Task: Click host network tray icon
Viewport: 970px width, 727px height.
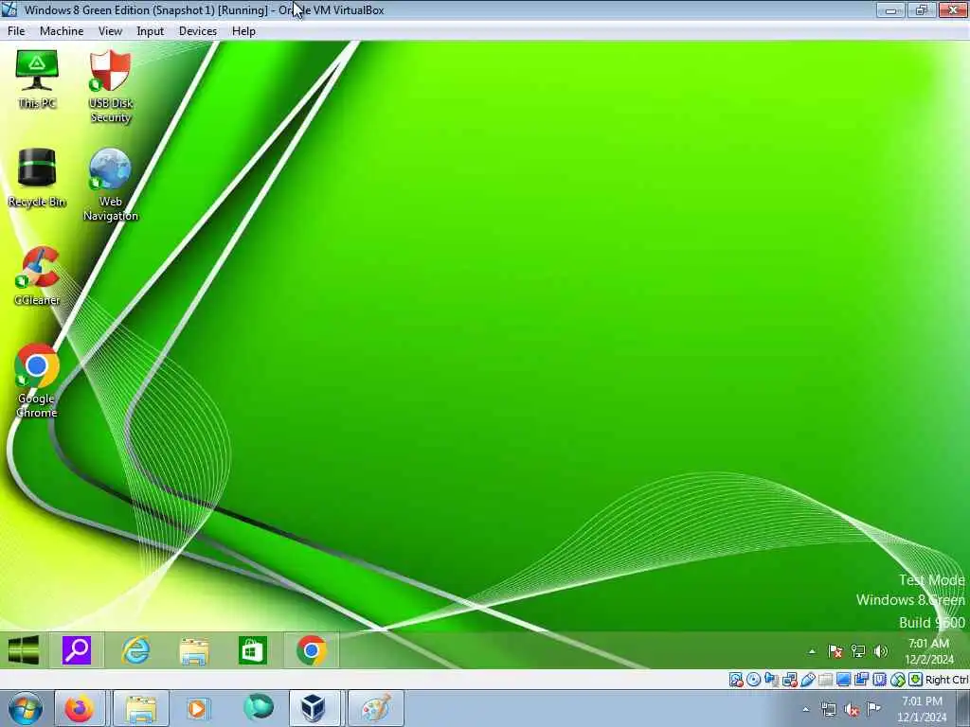Action: click(x=828, y=709)
